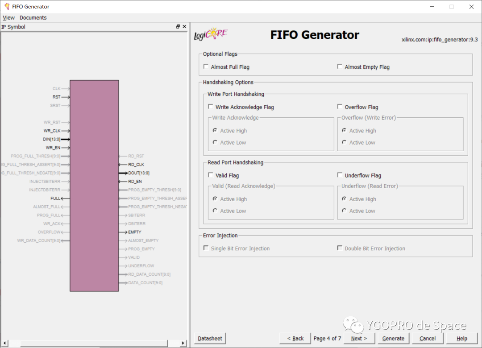482x348 pixels.
Task: Click the UNDERFLOW port label
Action: 141,266
